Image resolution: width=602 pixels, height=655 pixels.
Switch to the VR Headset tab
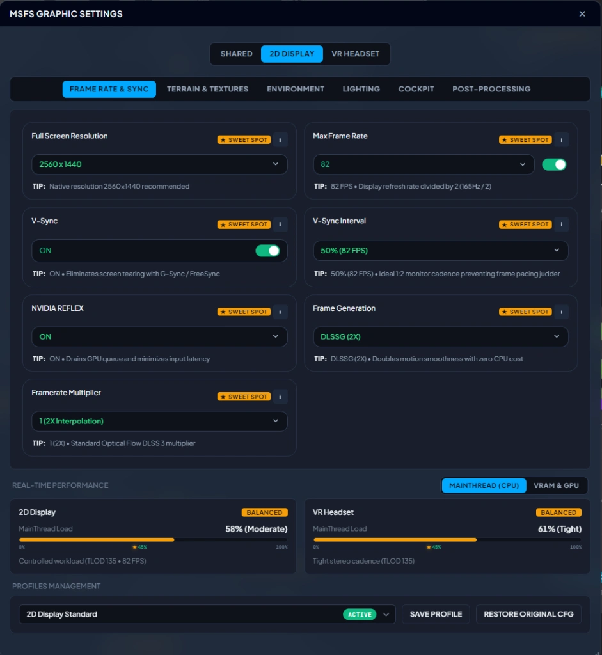[x=356, y=54]
